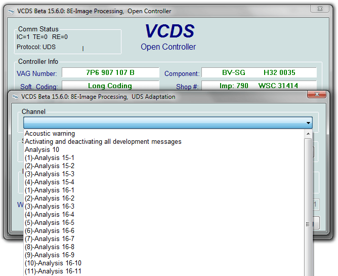Close the UDS Adaptation window
The width and height of the screenshot is (338, 276).
click(317, 94)
